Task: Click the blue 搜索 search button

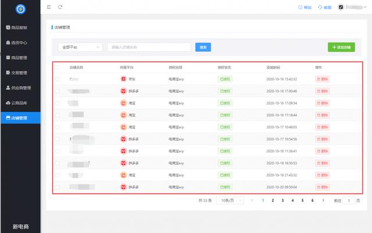Action: (203, 47)
